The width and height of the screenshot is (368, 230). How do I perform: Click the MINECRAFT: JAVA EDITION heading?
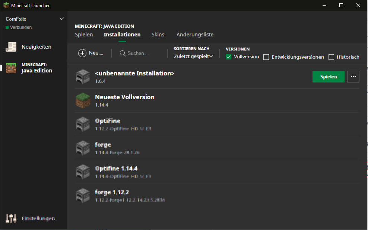tap(104, 26)
